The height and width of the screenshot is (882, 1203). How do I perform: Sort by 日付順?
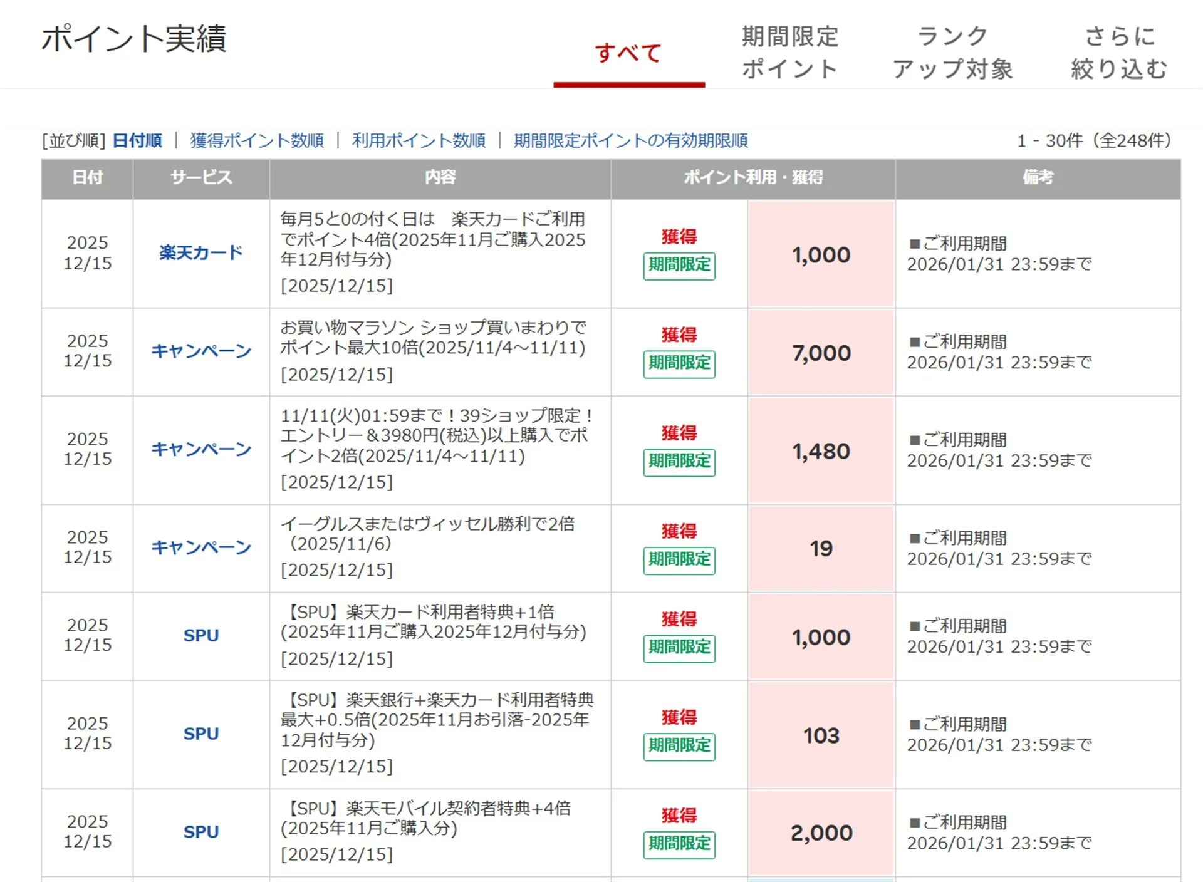(x=137, y=140)
